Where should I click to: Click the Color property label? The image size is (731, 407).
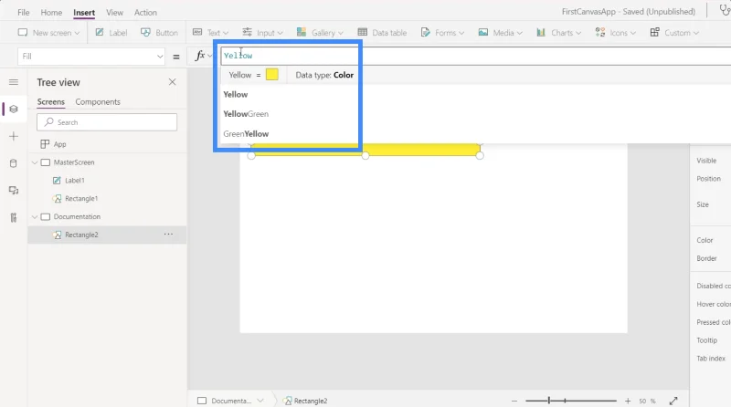click(705, 240)
